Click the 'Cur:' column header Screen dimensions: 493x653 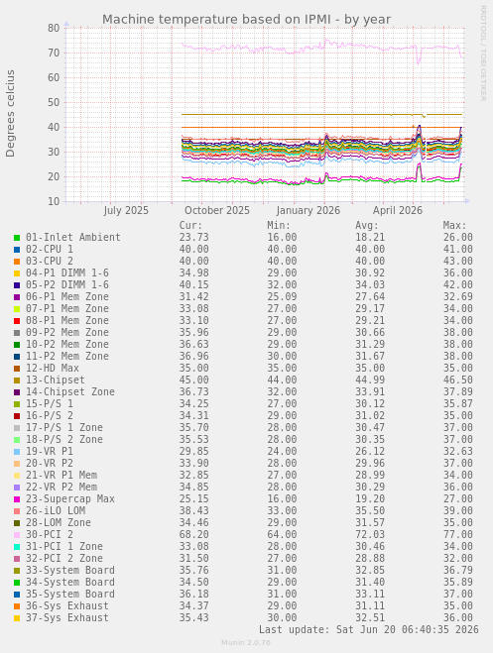190,225
